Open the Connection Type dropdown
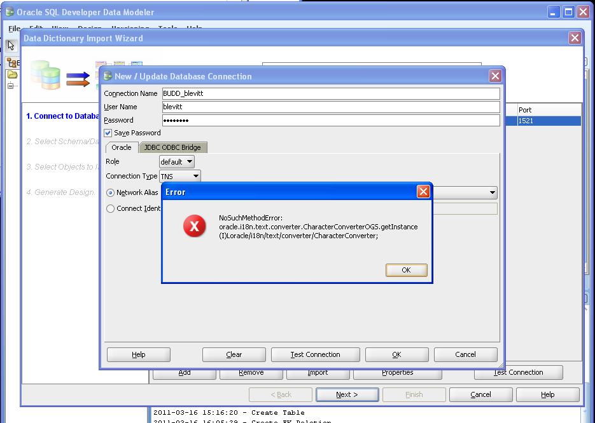 click(x=179, y=176)
